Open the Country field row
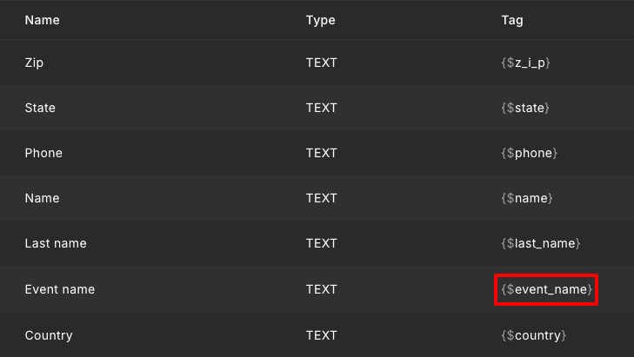This screenshot has width=634, height=357. pyautogui.click(x=317, y=335)
